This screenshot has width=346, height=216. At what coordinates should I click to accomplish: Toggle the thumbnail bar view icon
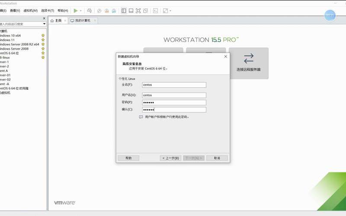131,10
